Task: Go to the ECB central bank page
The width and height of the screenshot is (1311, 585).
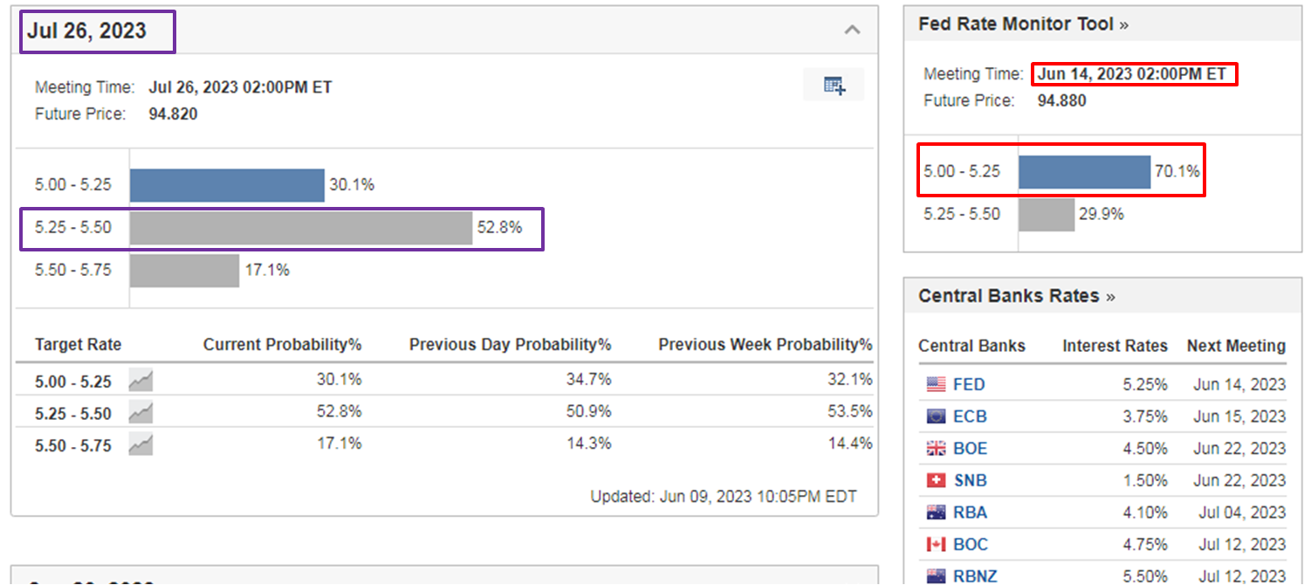Action: (x=970, y=416)
